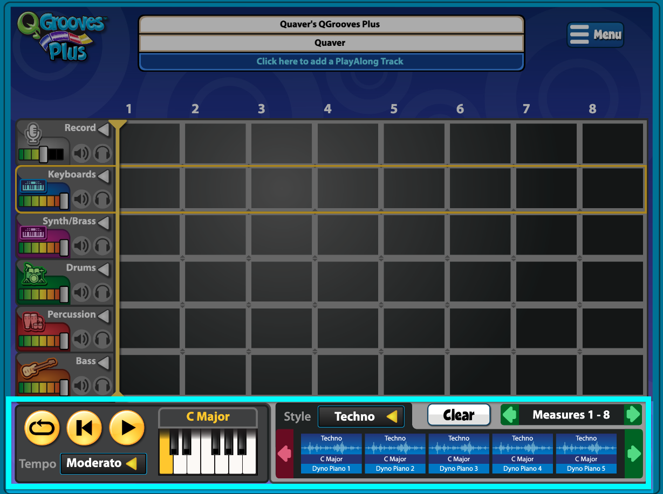The height and width of the screenshot is (494, 663).
Task: Click the play button
Action: coord(127,428)
